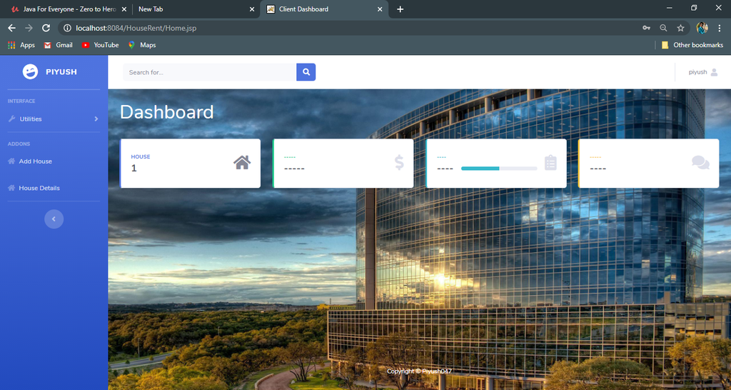Image resolution: width=731 pixels, height=390 pixels.
Task: Expand the Utilities chevron arrow
Action: (96, 119)
